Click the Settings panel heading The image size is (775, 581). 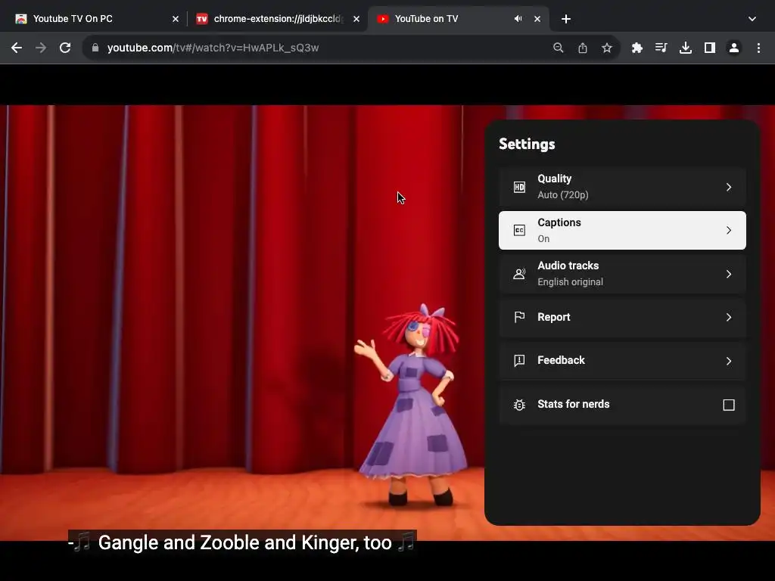(x=527, y=144)
